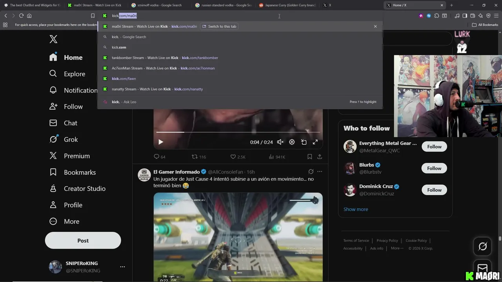The height and width of the screenshot is (282, 502).
Task: Open the floating Grok button
Action: (x=483, y=246)
